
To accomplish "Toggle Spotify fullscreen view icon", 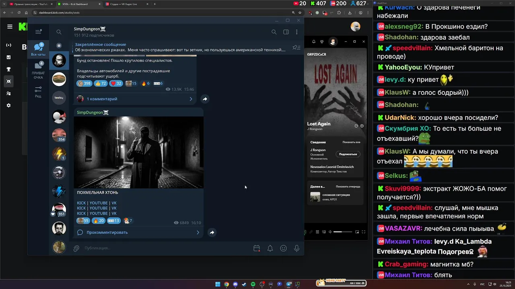I will tap(363, 232).
